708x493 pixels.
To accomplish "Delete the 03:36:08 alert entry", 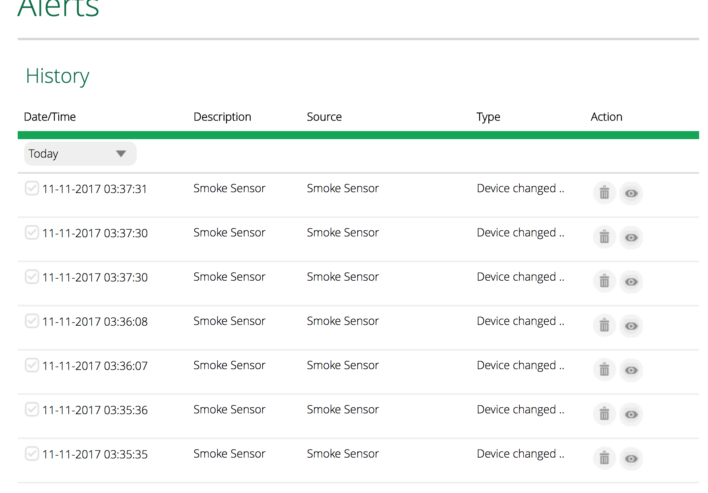I will 604,326.
